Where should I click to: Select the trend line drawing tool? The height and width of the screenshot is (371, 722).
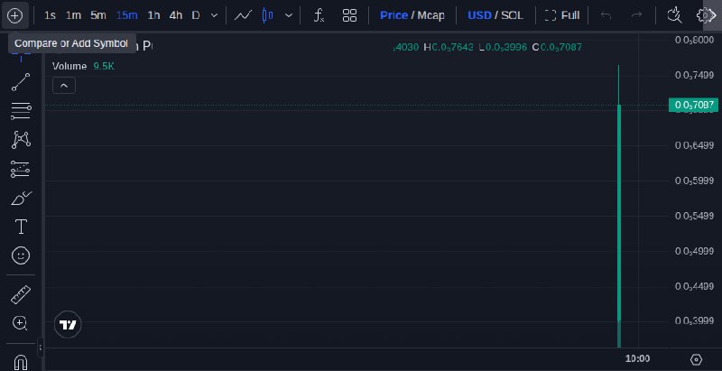pyautogui.click(x=21, y=82)
